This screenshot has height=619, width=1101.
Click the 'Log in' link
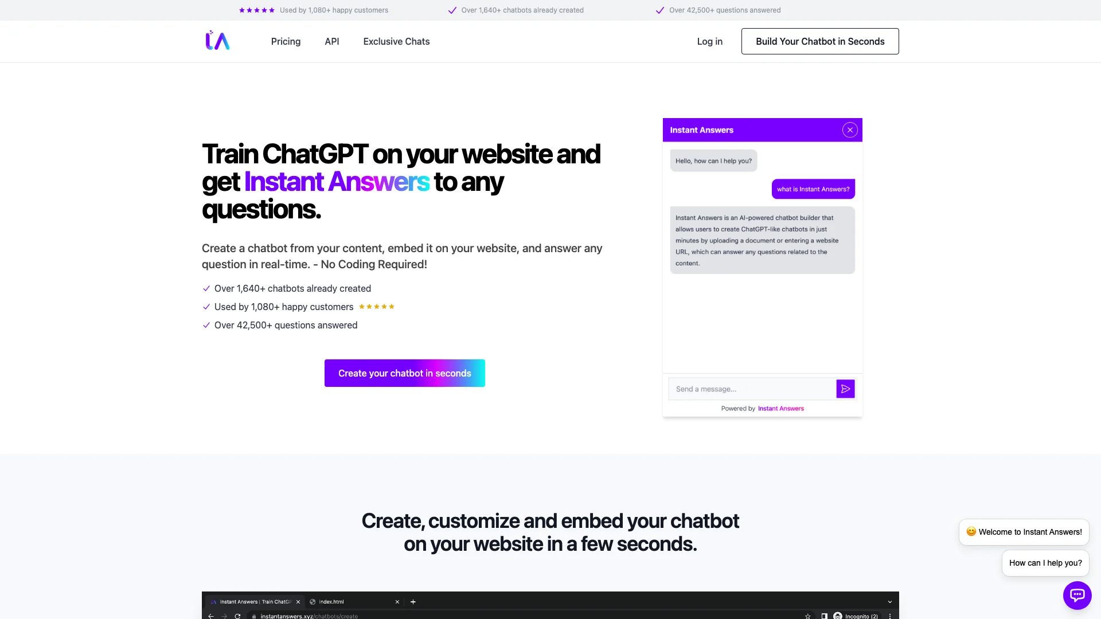click(x=709, y=41)
